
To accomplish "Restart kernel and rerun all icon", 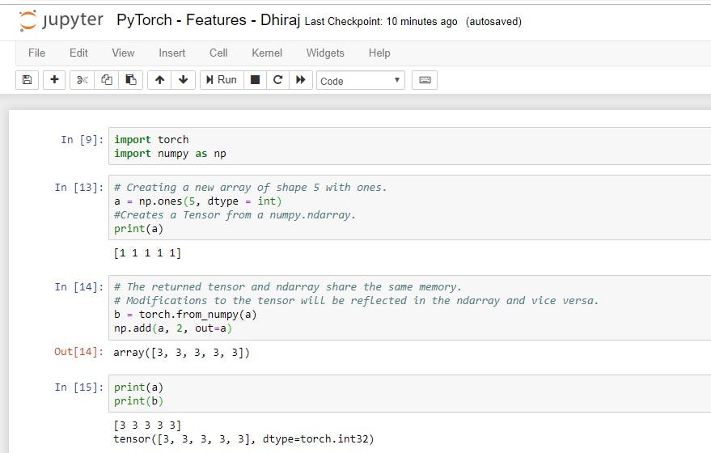I will click(301, 80).
